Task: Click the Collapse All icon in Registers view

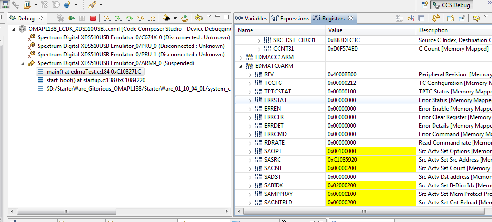Action: coord(422,18)
